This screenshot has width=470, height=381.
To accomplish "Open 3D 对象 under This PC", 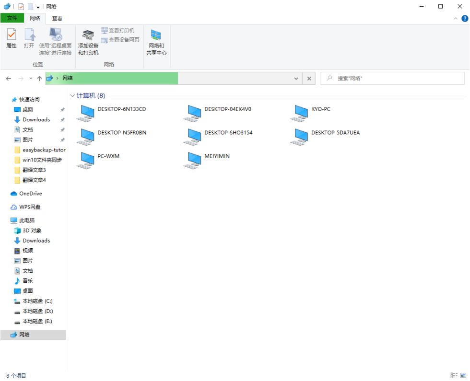I will click(27, 231).
